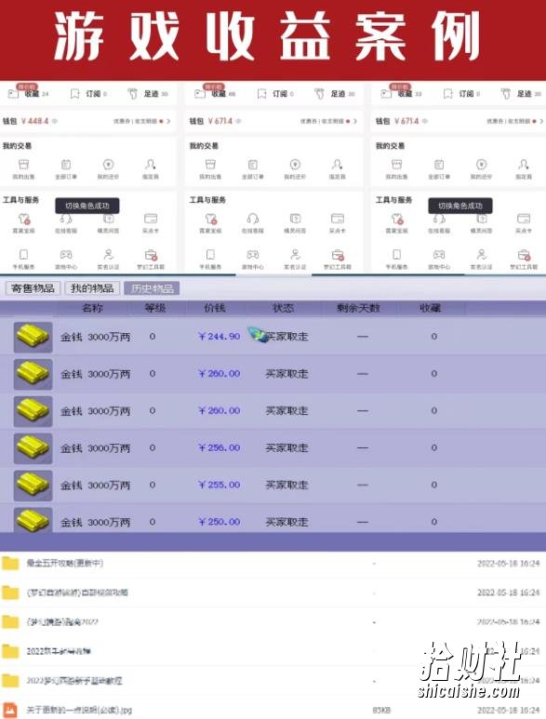Expand wallet chevron in middle phone panel

point(355,121)
